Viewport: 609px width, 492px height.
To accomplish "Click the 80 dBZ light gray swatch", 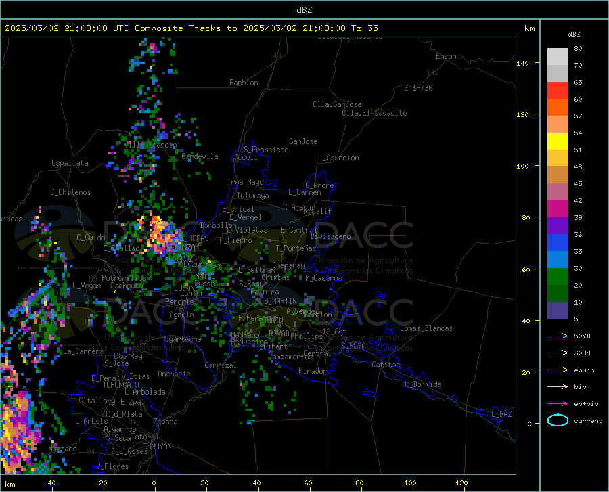I will click(558, 56).
